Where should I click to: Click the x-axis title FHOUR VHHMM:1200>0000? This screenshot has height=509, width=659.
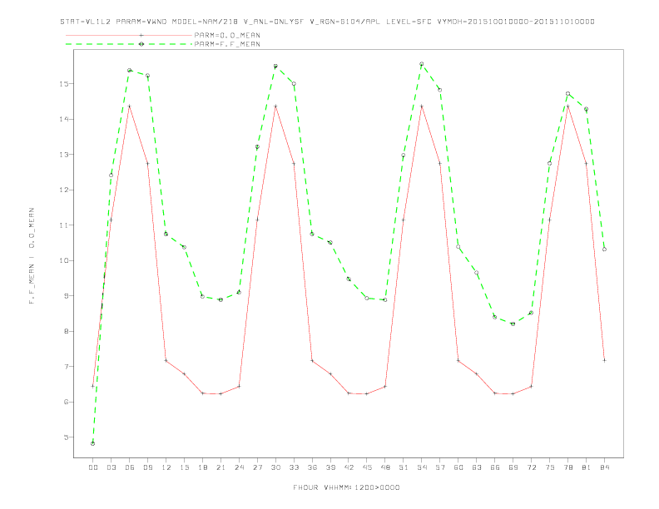click(346, 487)
